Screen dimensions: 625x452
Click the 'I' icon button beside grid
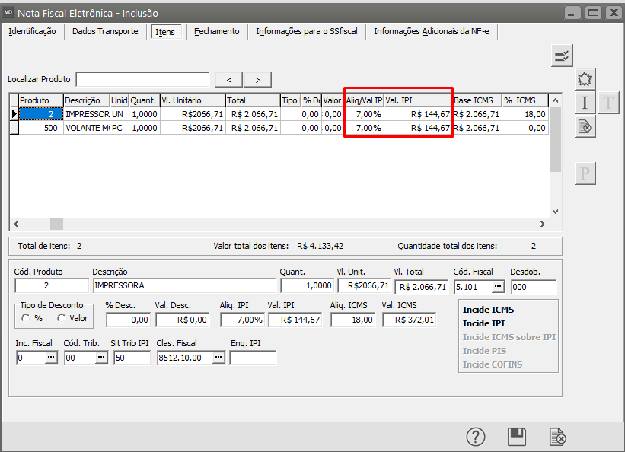click(584, 103)
